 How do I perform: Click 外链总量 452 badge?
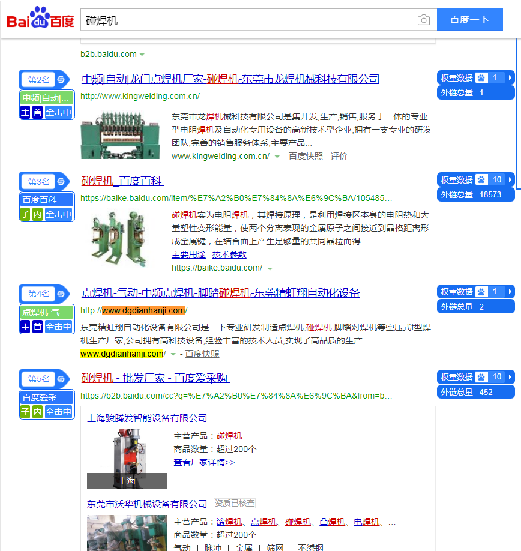[x=475, y=392]
